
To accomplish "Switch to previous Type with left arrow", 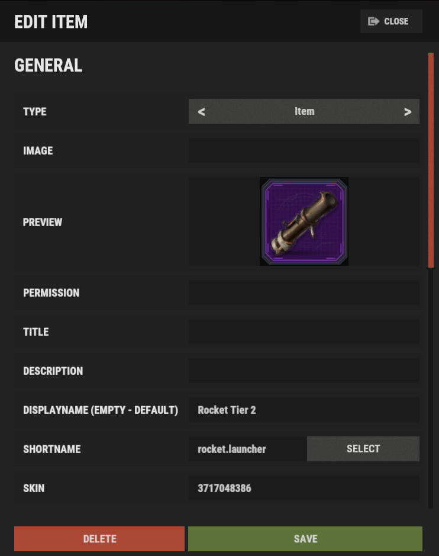I will (201, 112).
